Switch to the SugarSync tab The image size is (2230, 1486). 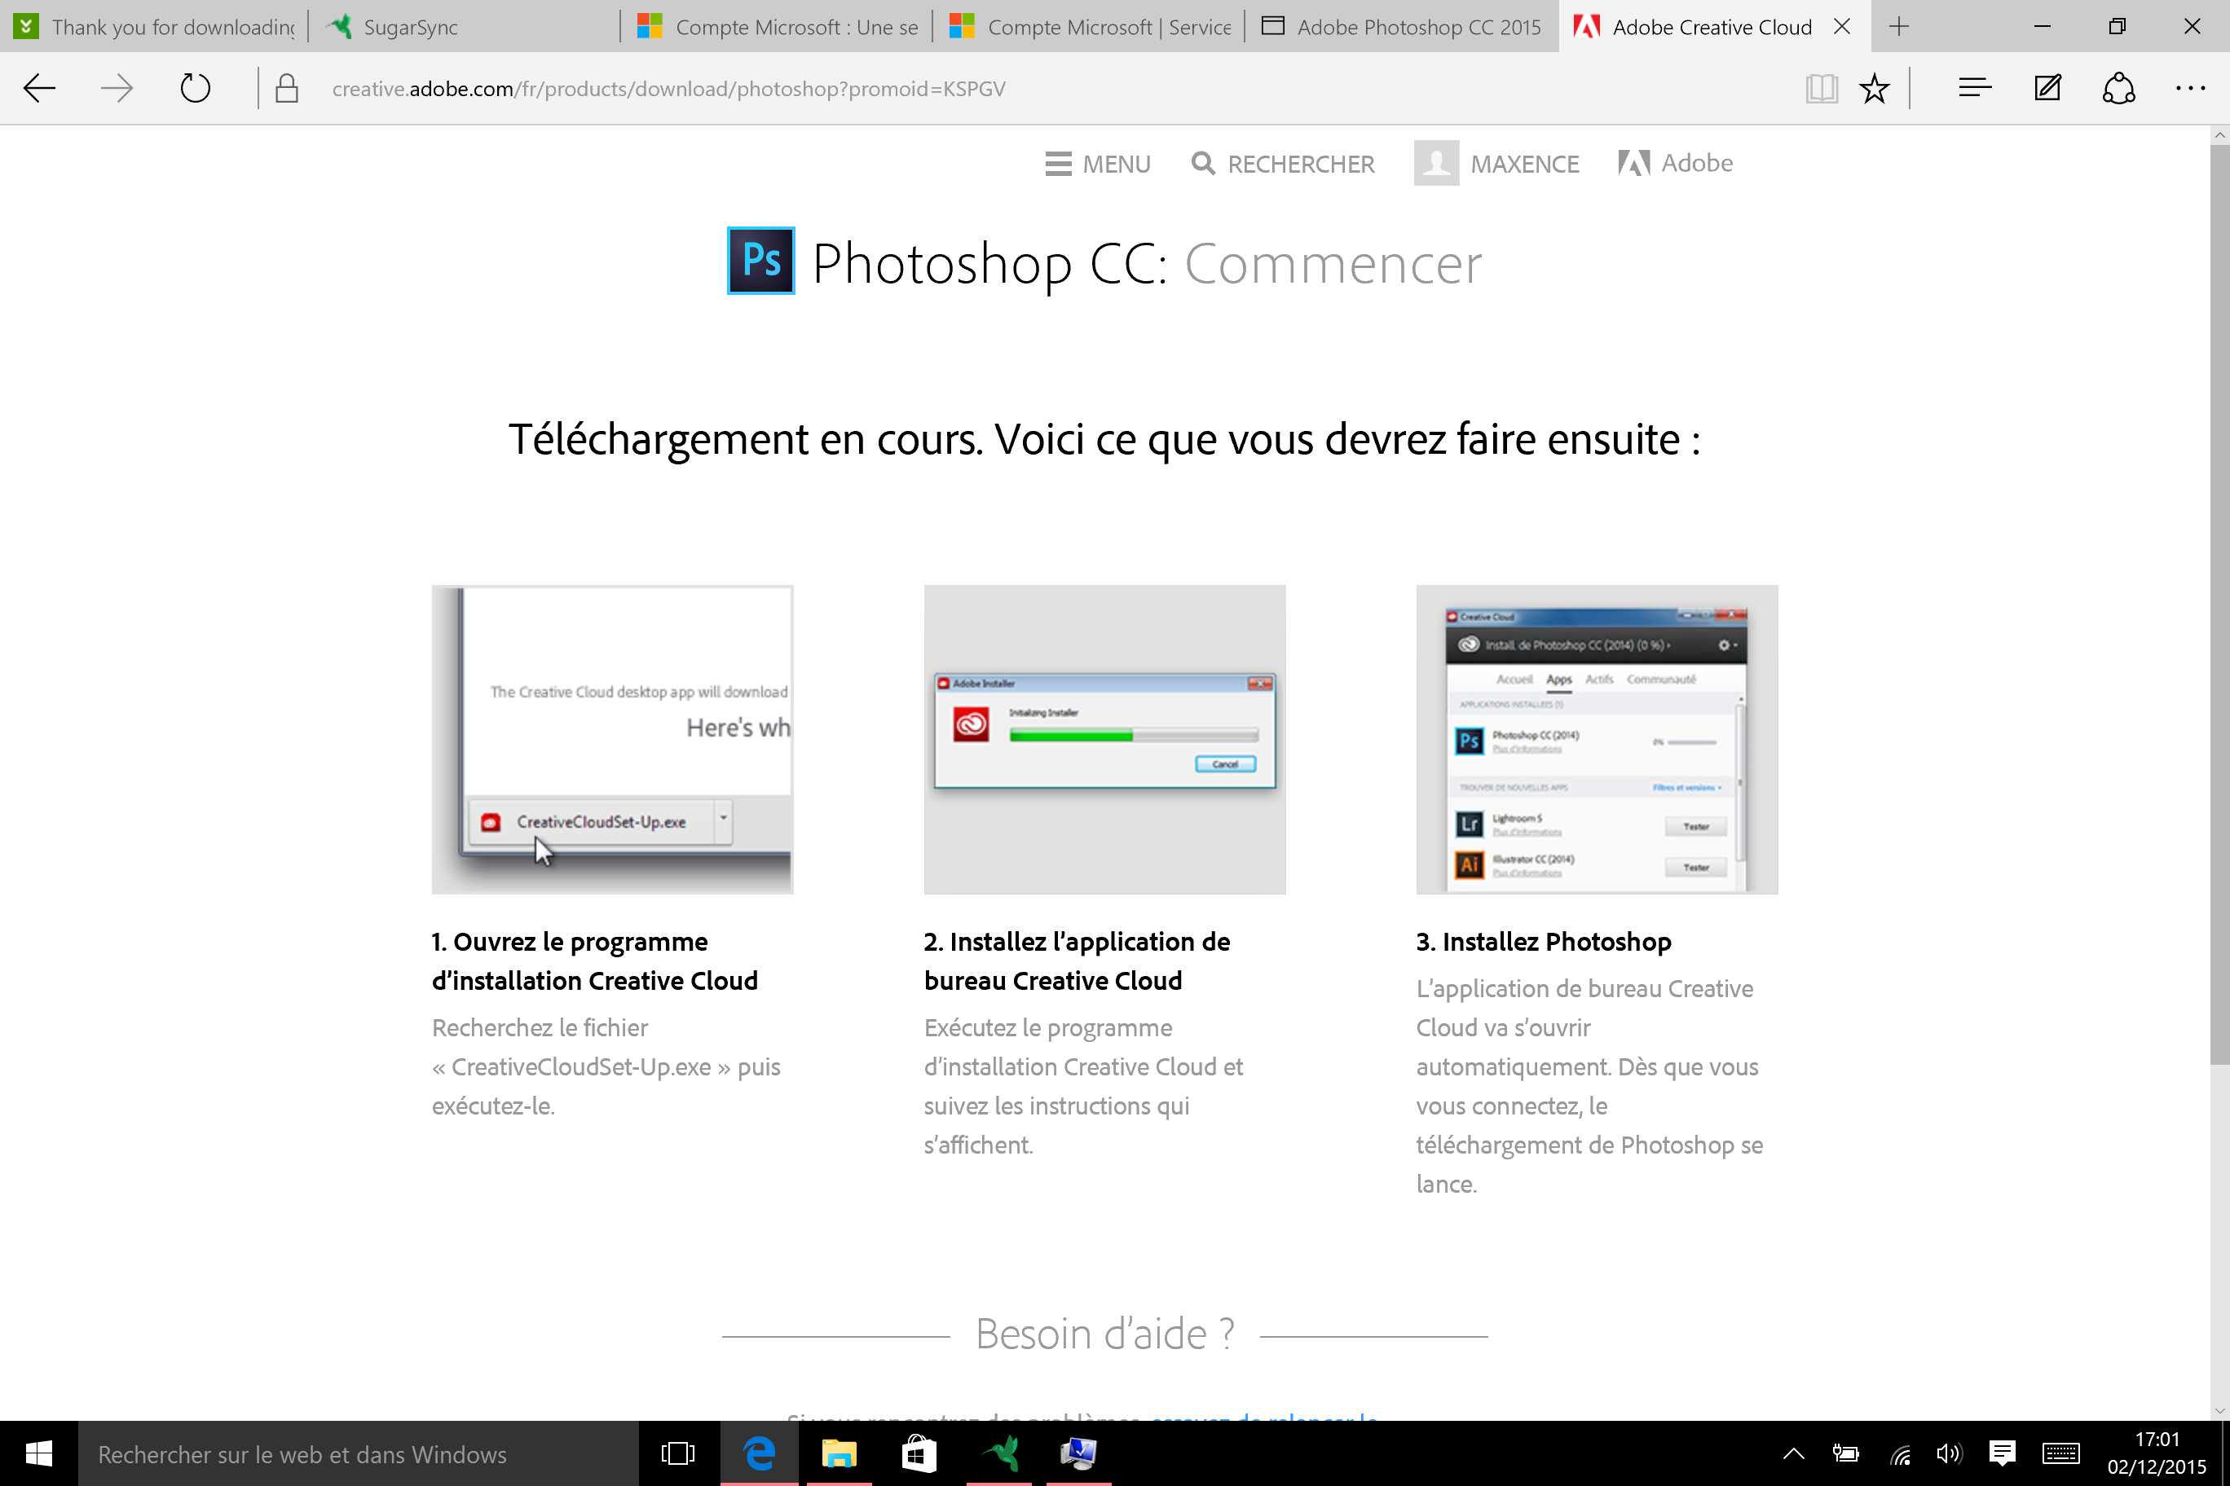pyautogui.click(x=465, y=27)
